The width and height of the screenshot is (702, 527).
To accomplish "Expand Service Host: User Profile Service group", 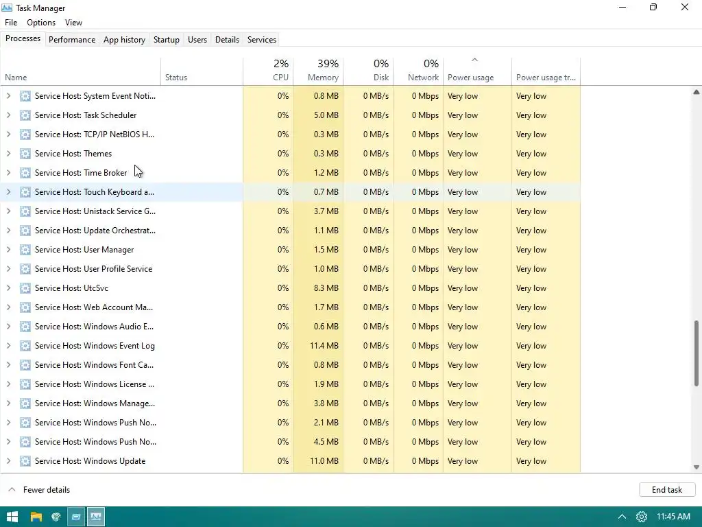I will pos(8,269).
